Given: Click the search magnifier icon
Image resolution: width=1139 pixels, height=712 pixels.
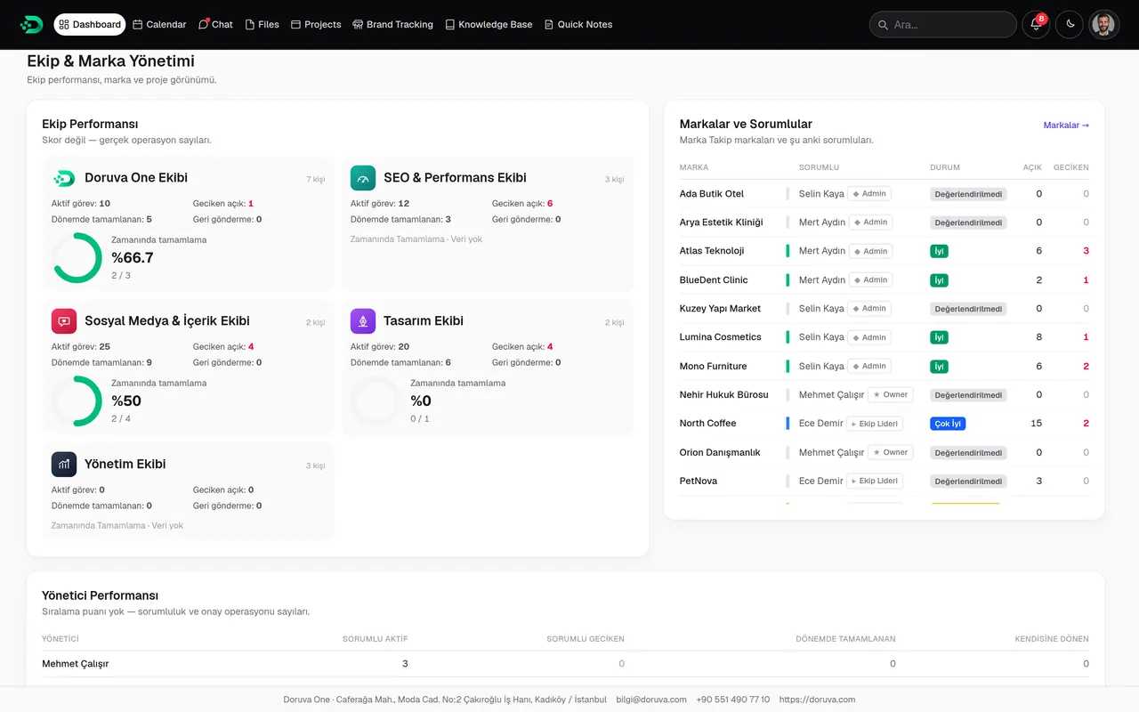Looking at the screenshot, I should 884,25.
